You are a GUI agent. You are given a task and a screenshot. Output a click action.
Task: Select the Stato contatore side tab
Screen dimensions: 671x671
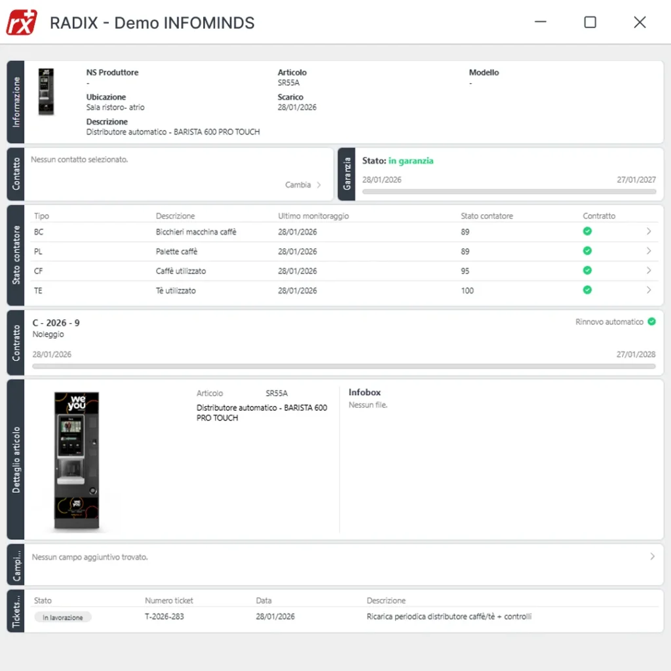16,255
